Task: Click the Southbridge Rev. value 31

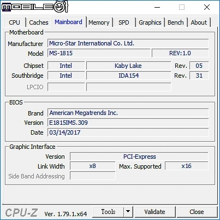Action: coord(199,76)
